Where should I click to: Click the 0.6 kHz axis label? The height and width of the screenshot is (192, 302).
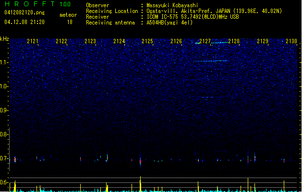tap(4, 182)
